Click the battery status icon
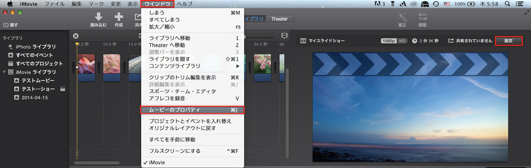Screen dimensions: 531x168 click(x=472, y=4)
